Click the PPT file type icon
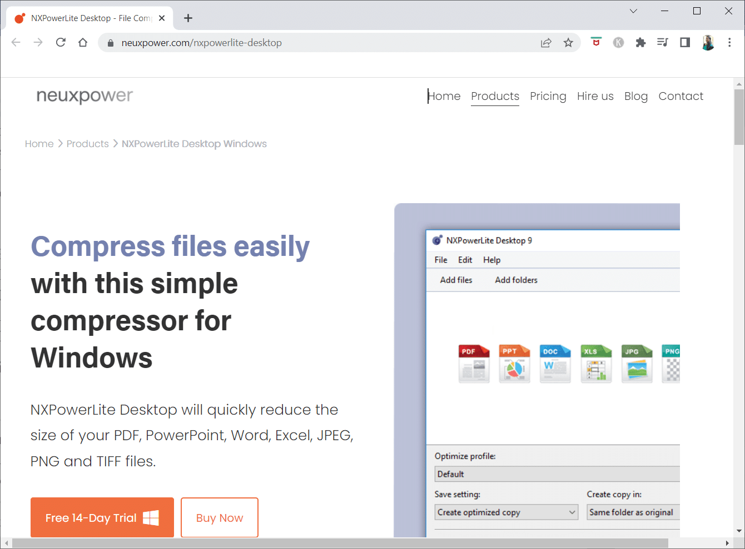This screenshot has width=745, height=549. pos(514,364)
